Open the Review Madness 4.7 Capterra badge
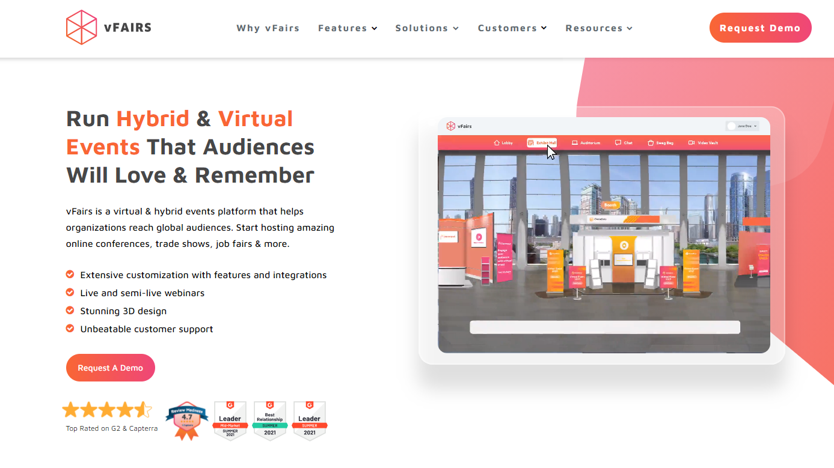Image resolution: width=834 pixels, height=468 pixels. pyautogui.click(x=186, y=421)
